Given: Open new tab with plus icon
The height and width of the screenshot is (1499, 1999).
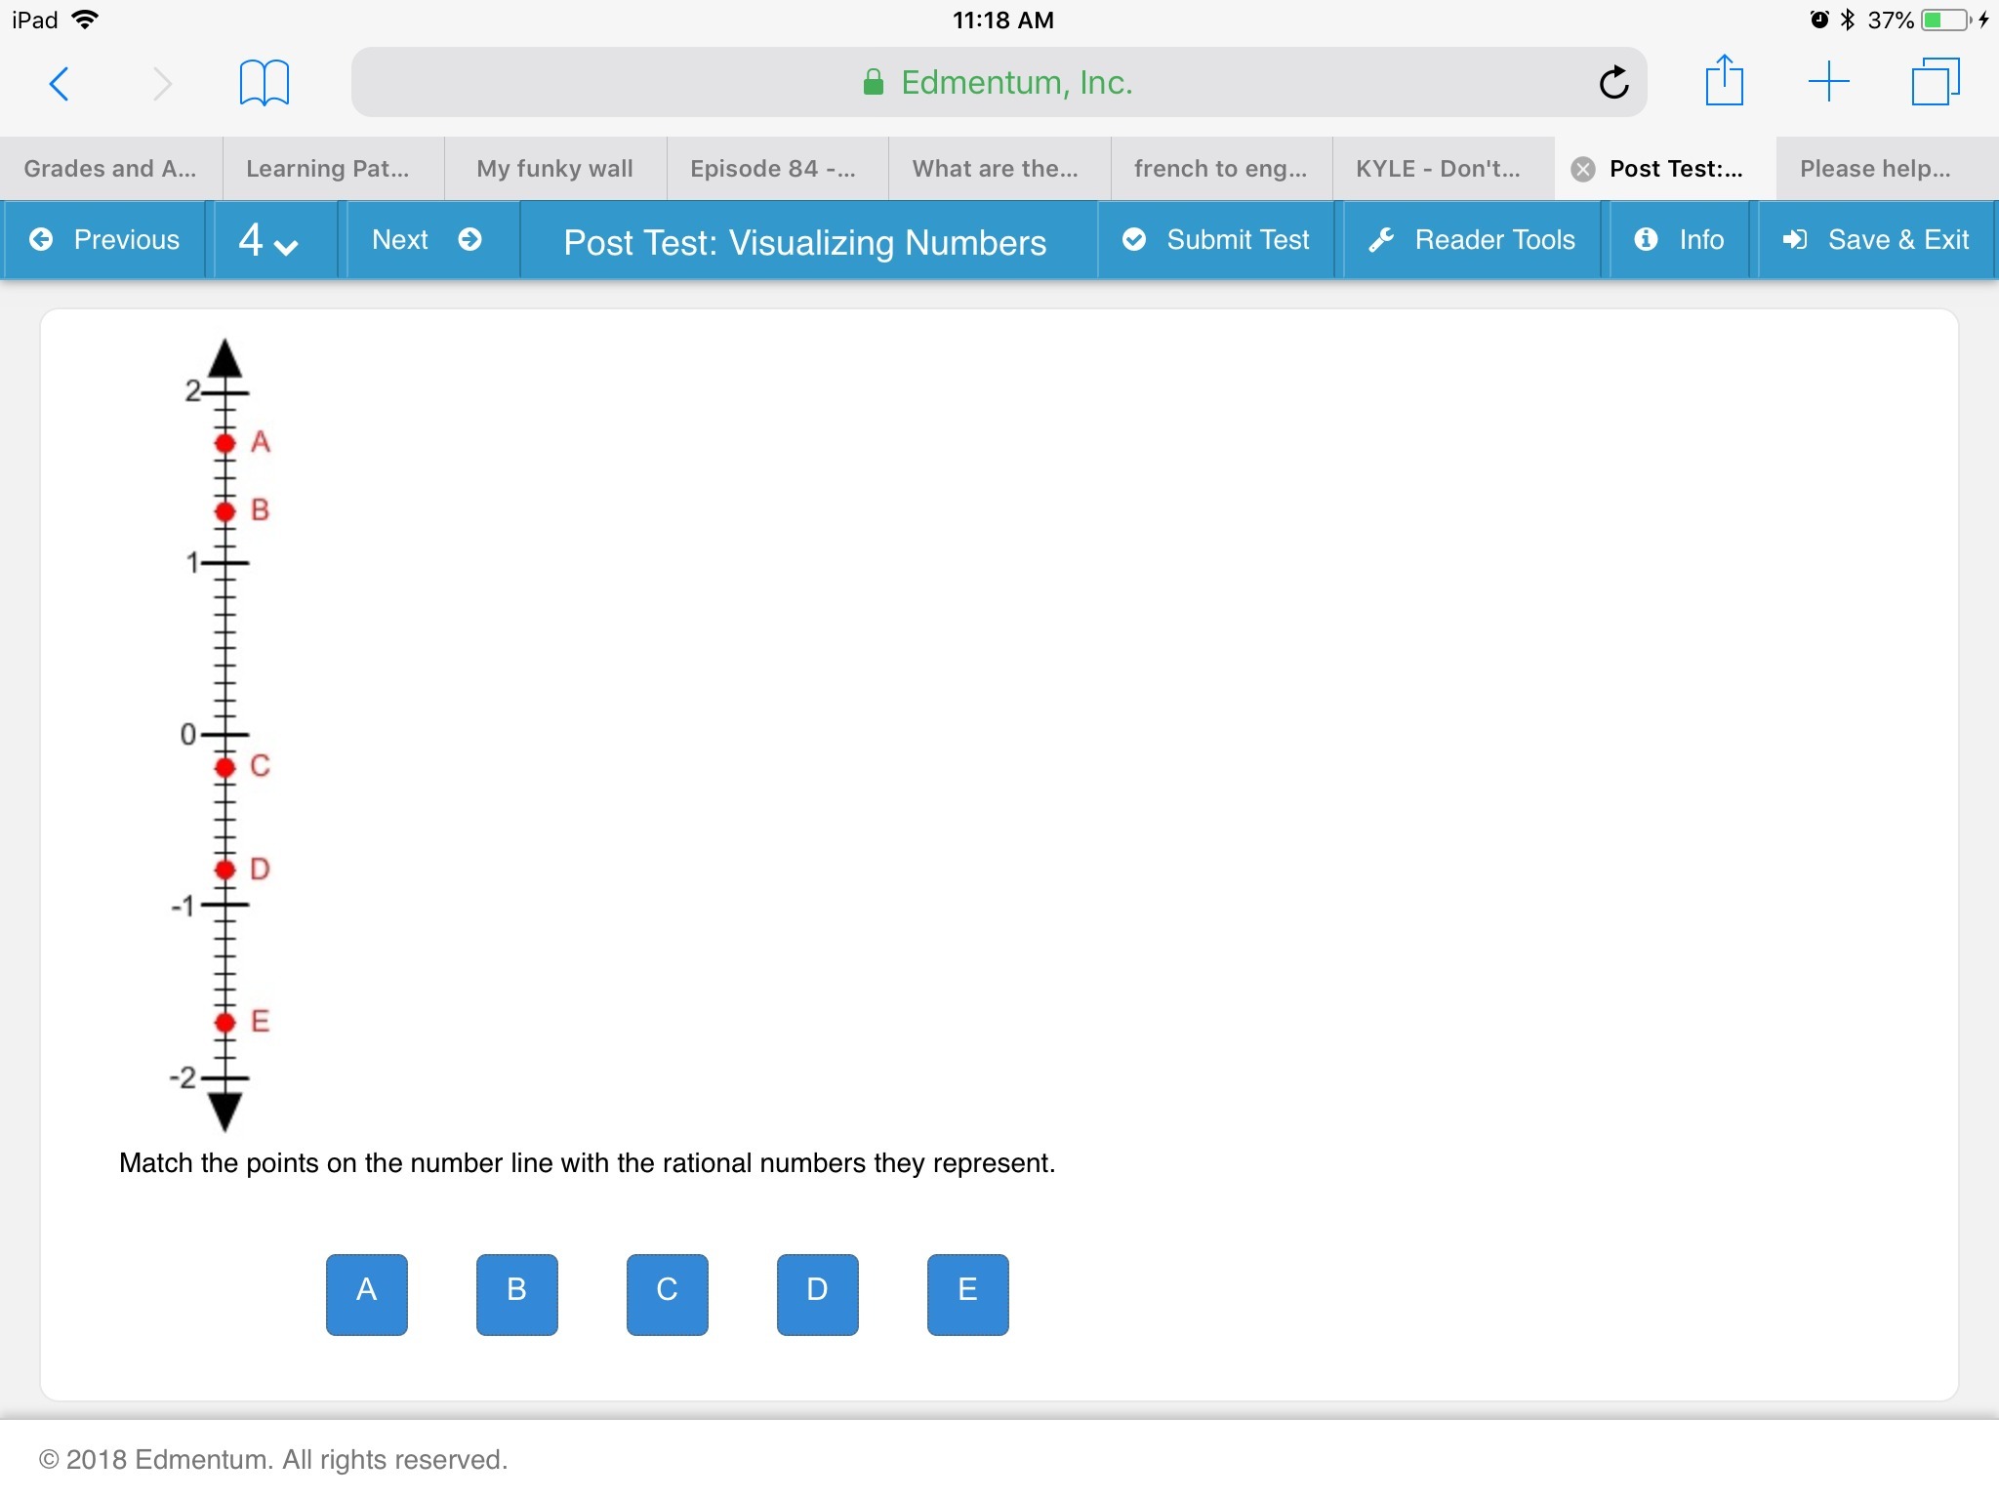Looking at the screenshot, I should coord(1828,82).
